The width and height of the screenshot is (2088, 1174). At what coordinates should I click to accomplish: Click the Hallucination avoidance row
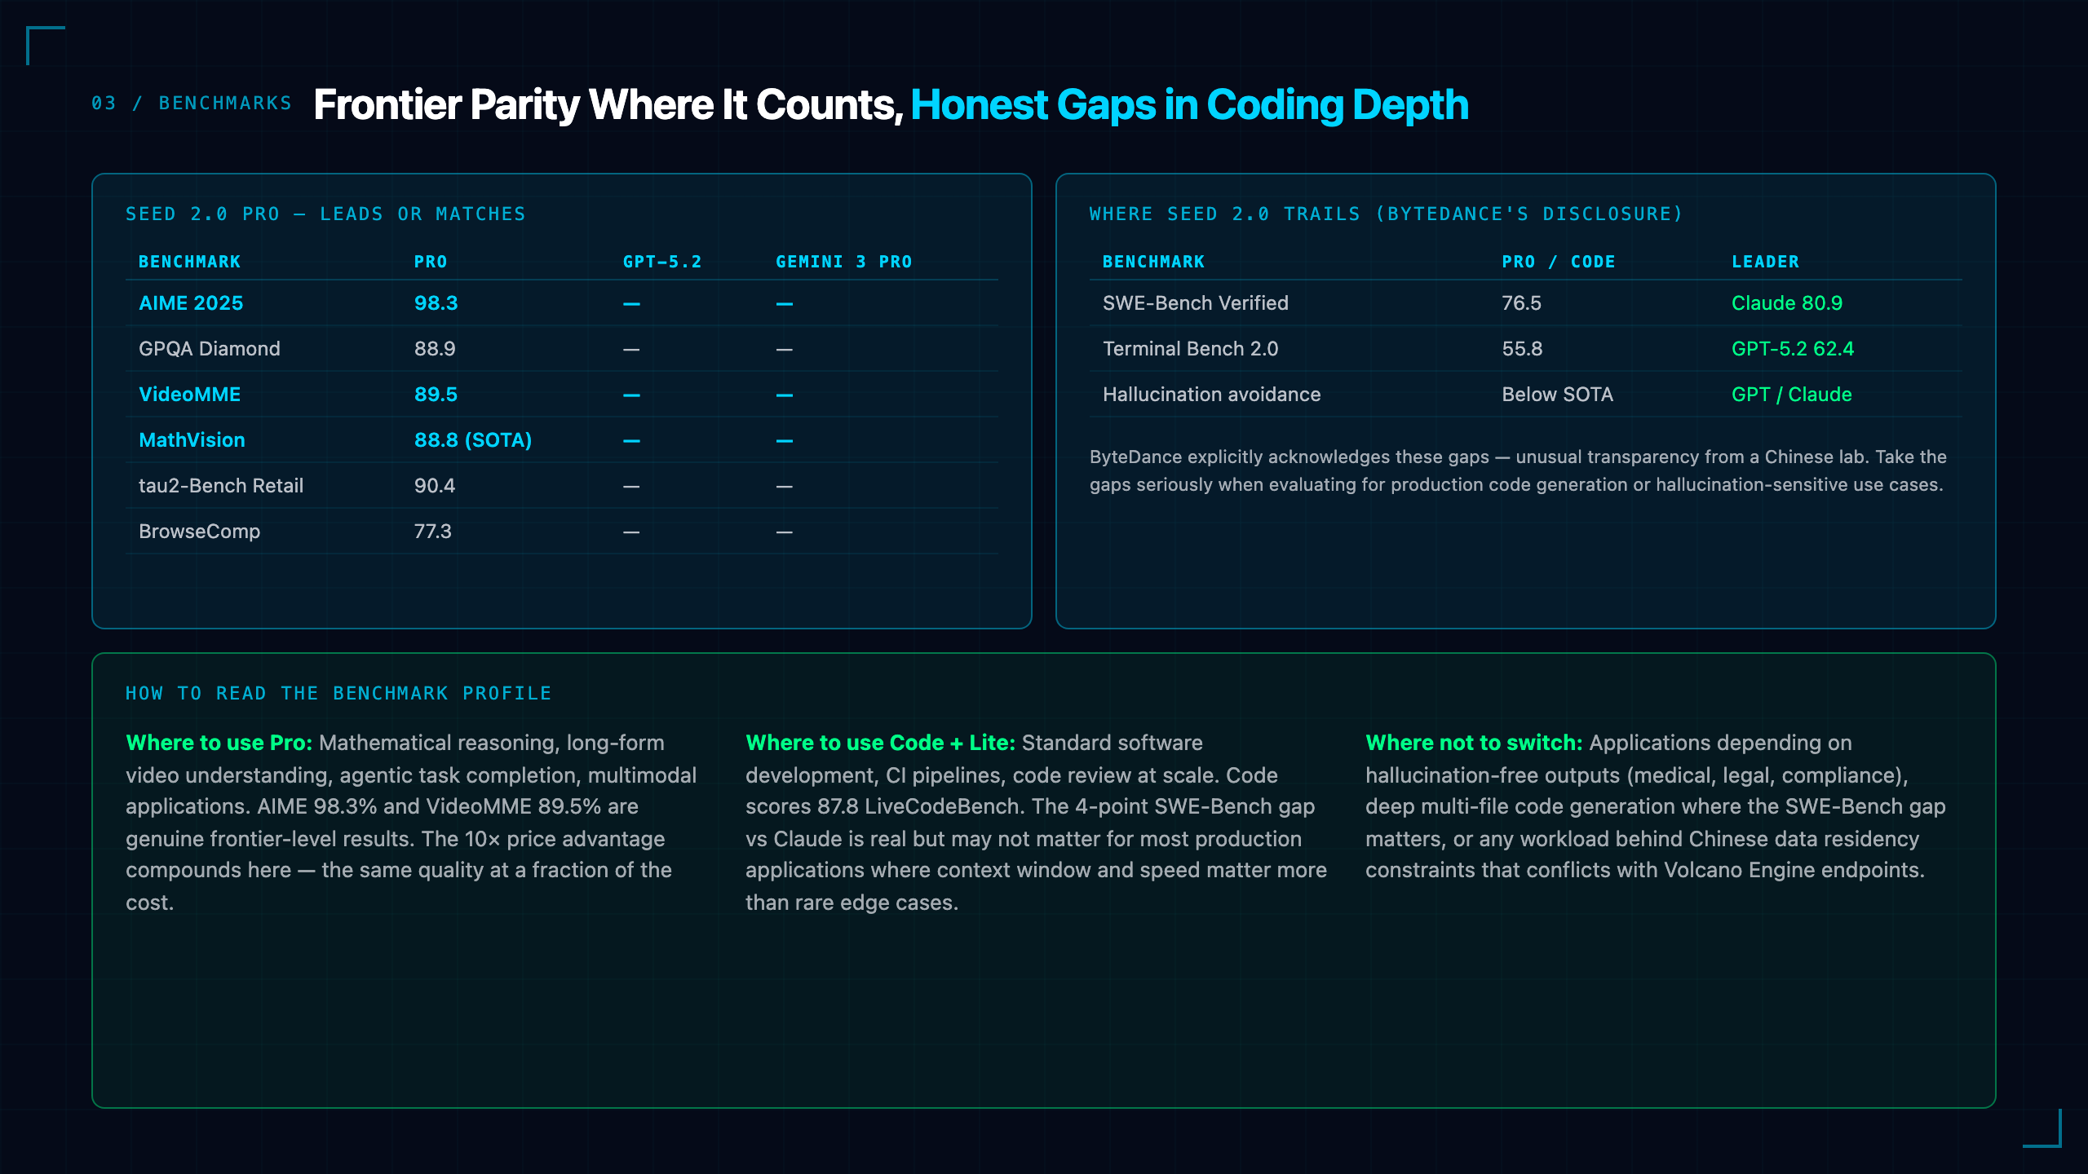(1526, 395)
